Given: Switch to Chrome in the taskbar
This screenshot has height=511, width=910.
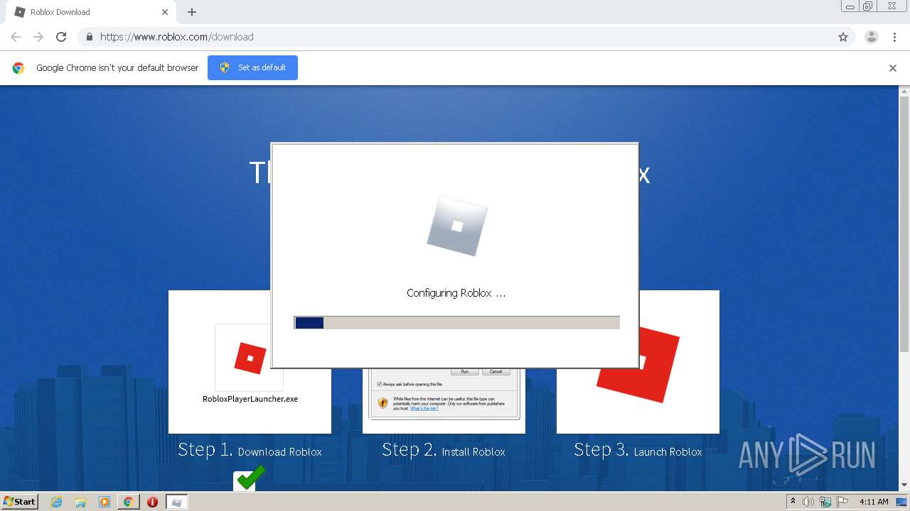Looking at the screenshot, I should 128,502.
